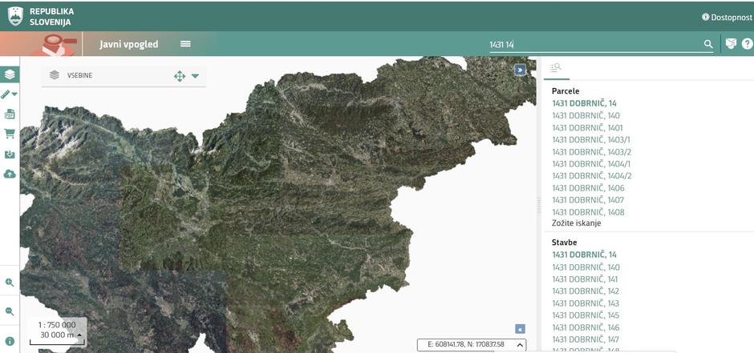Click the search field containing 1431 14
The height and width of the screenshot is (353, 754).
594,45
